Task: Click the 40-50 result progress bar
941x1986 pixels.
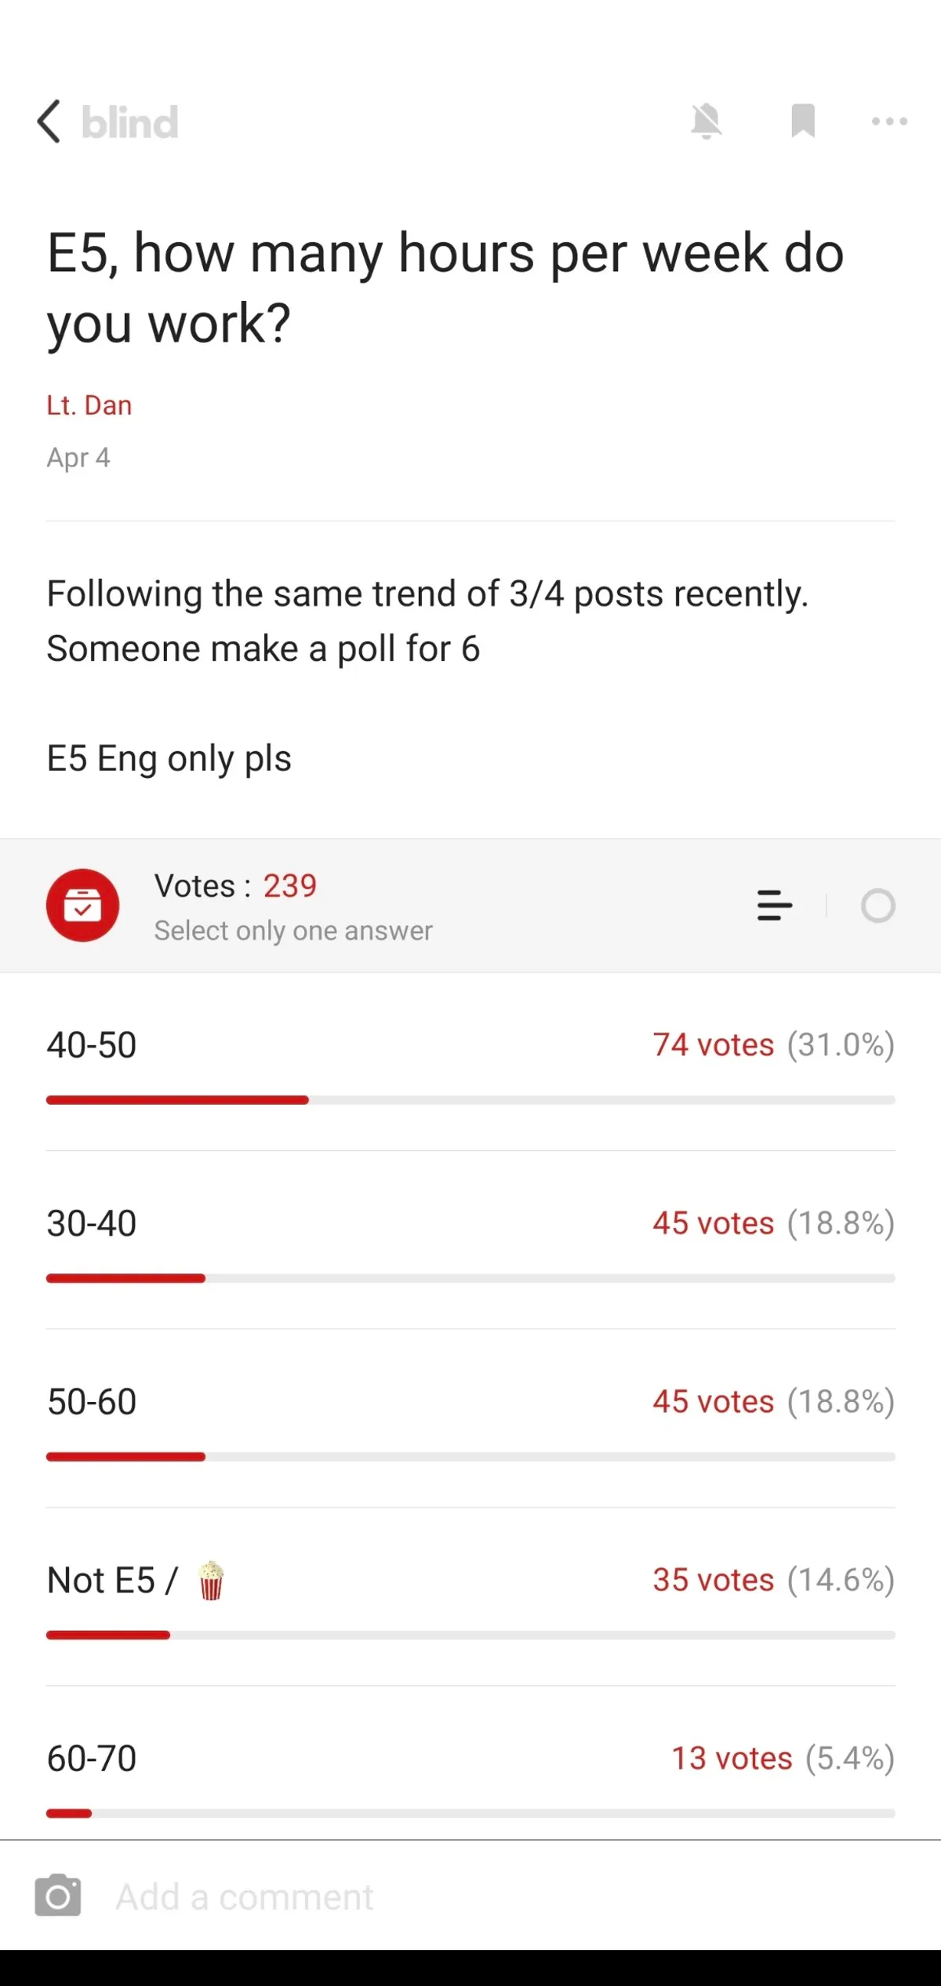Action: (x=470, y=1100)
